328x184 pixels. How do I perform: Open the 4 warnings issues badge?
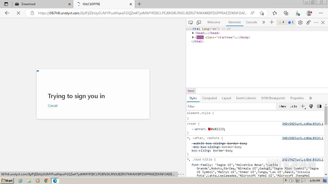click(281, 22)
